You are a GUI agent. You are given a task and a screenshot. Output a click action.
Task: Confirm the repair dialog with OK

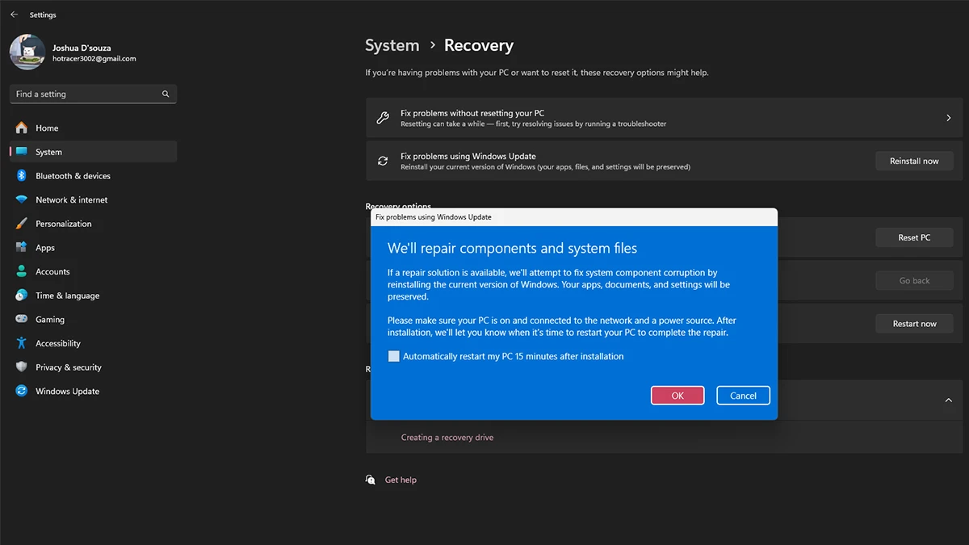click(x=677, y=396)
